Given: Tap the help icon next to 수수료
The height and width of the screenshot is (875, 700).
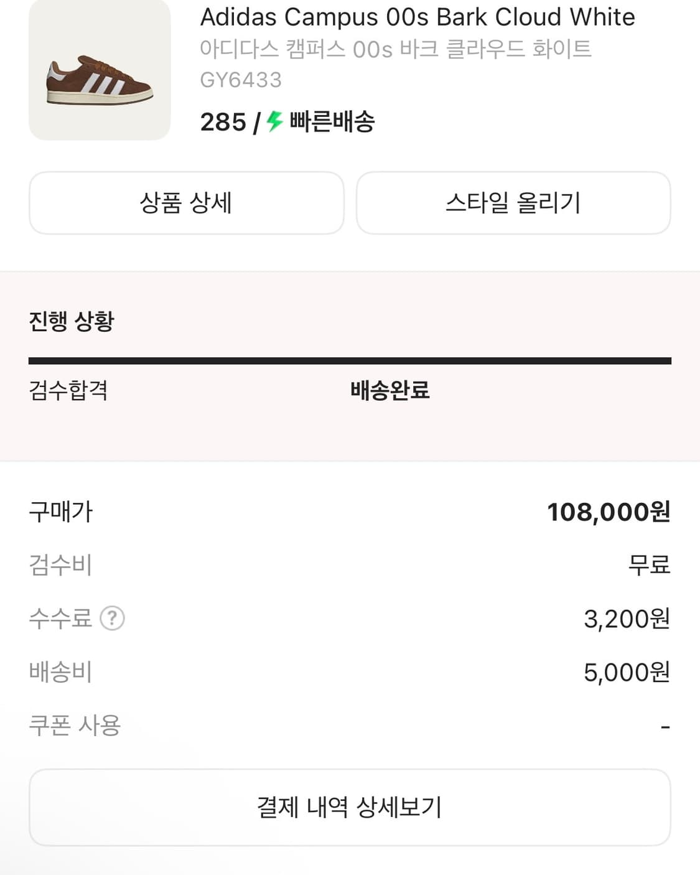Looking at the screenshot, I should (113, 619).
